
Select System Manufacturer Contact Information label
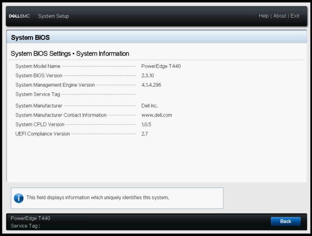[x=61, y=115]
